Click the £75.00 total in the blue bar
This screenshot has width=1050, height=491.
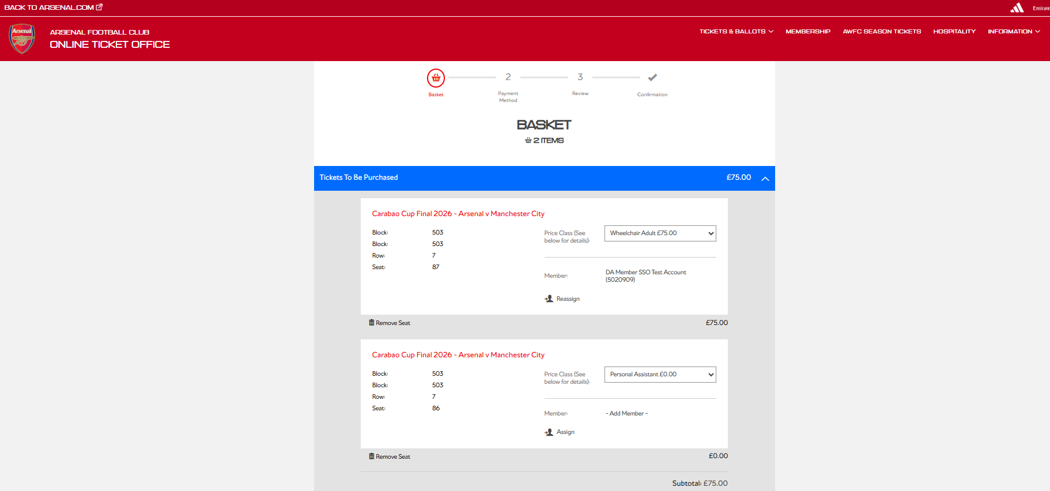(739, 177)
